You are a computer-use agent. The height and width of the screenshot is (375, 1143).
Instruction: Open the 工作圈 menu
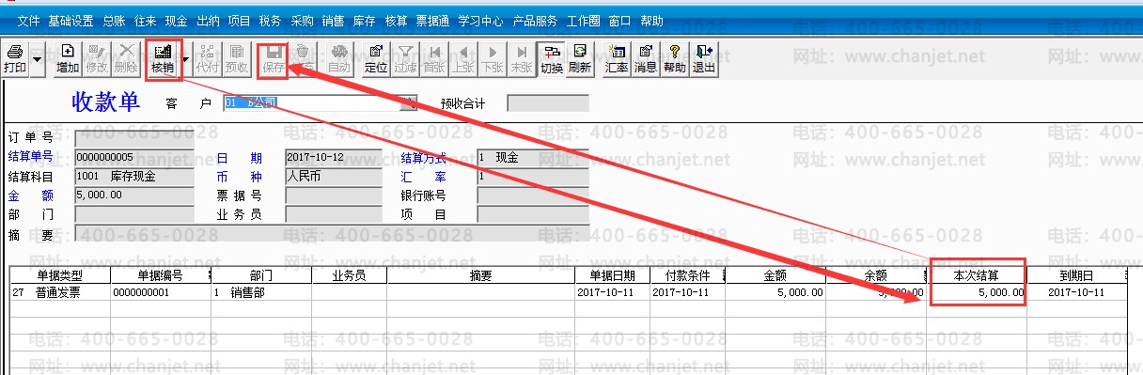pyautogui.click(x=583, y=21)
